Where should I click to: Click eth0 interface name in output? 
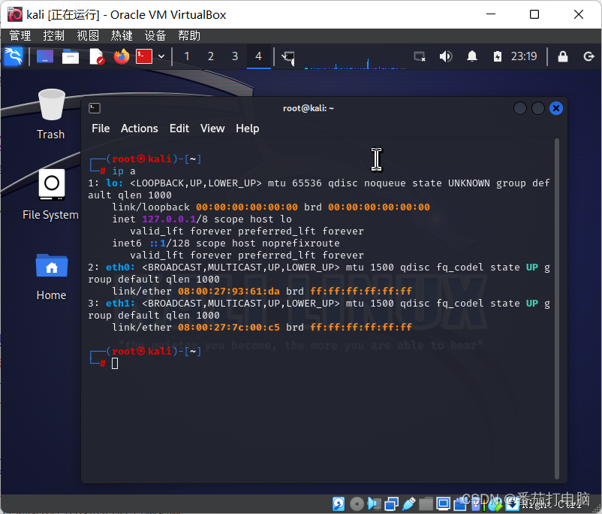(x=120, y=268)
